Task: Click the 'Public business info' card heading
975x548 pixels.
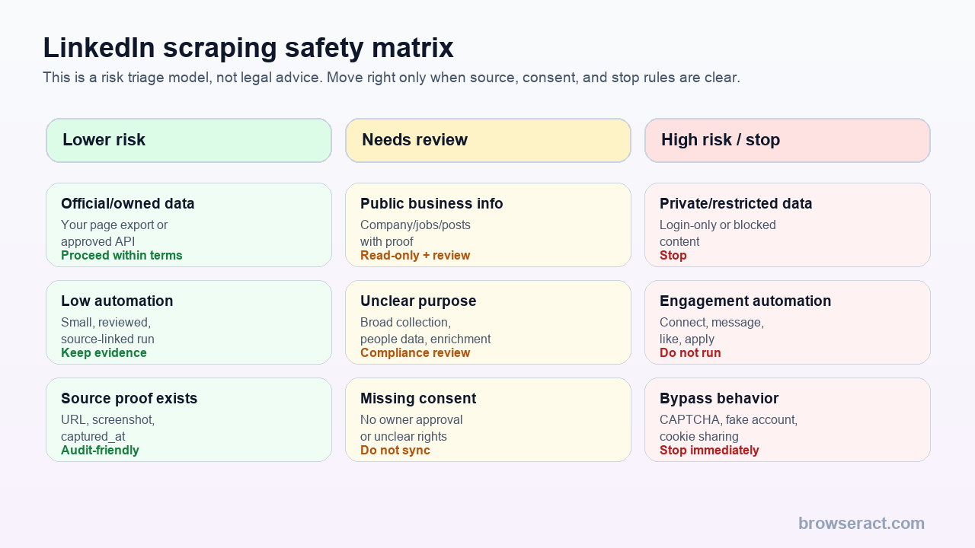Action: click(432, 204)
